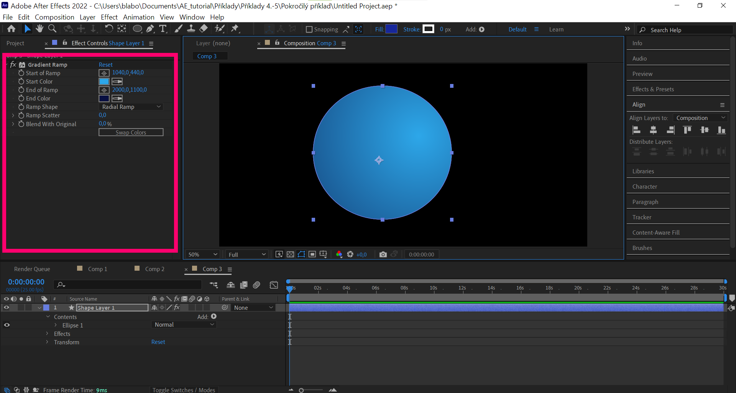This screenshot has height=393, width=736.
Task: Select the Zoom tool in toolbar
Action: [53, 29]
